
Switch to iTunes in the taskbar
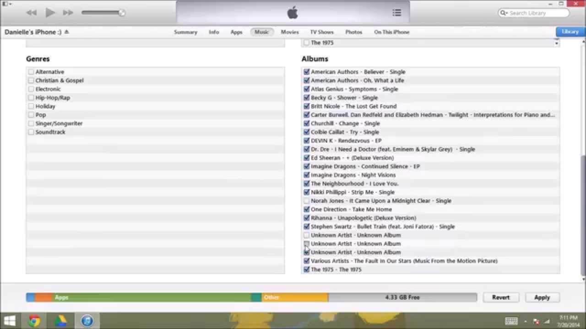coord(87,321)
